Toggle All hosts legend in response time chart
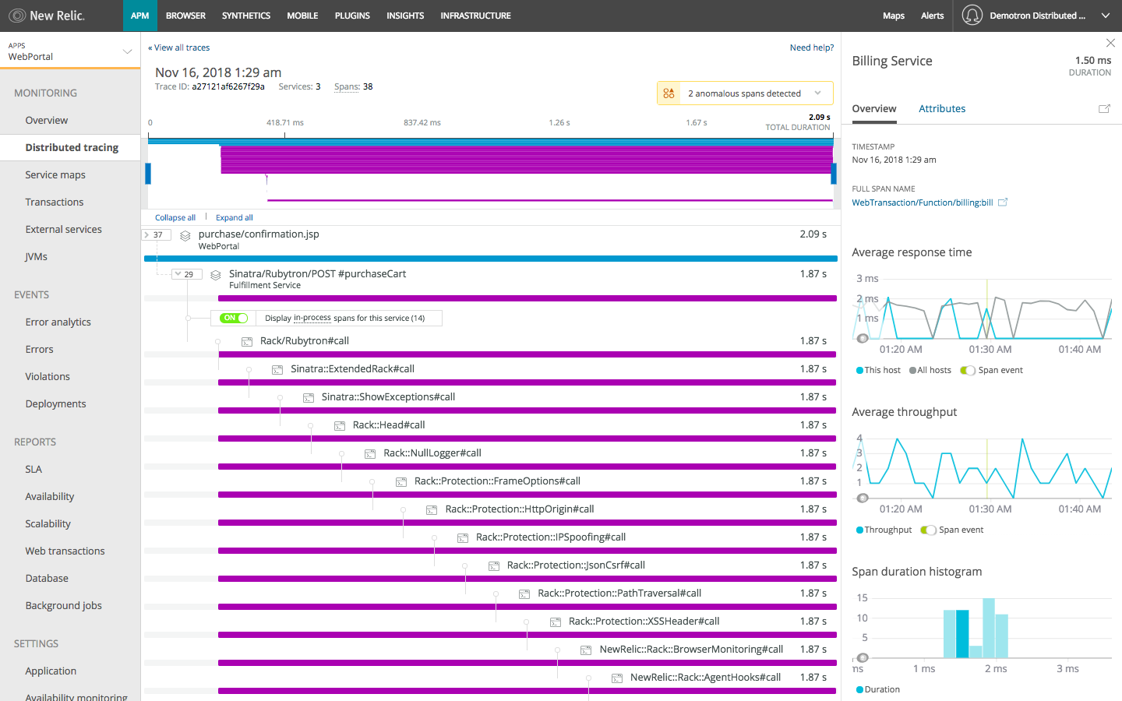 point(930,371)
